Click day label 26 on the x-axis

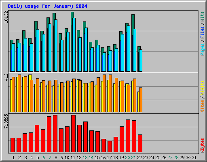[164, 158]
